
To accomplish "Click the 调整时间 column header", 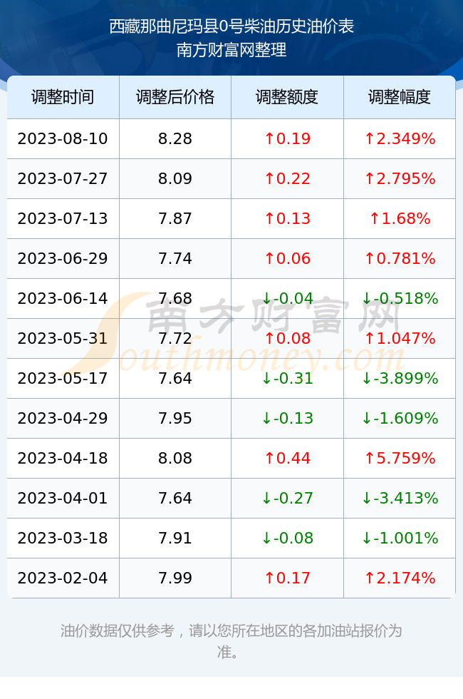I will point(63,97).
